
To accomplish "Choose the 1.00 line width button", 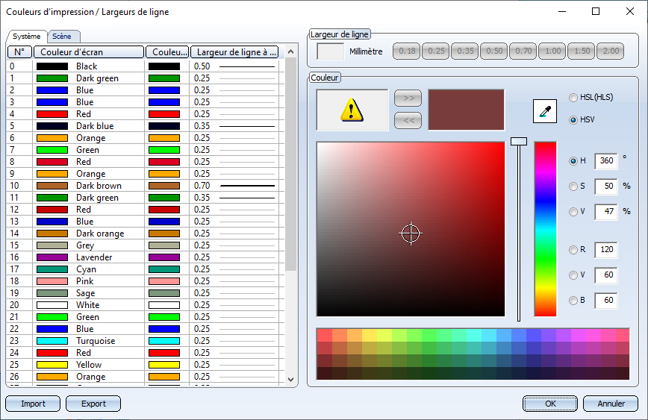I will coord(552,51).
